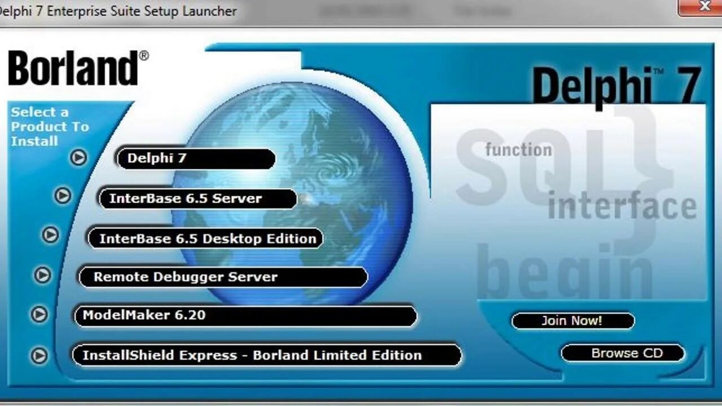Click the Join Now! button
Screen dimensions: 722x406
point(573,321)
